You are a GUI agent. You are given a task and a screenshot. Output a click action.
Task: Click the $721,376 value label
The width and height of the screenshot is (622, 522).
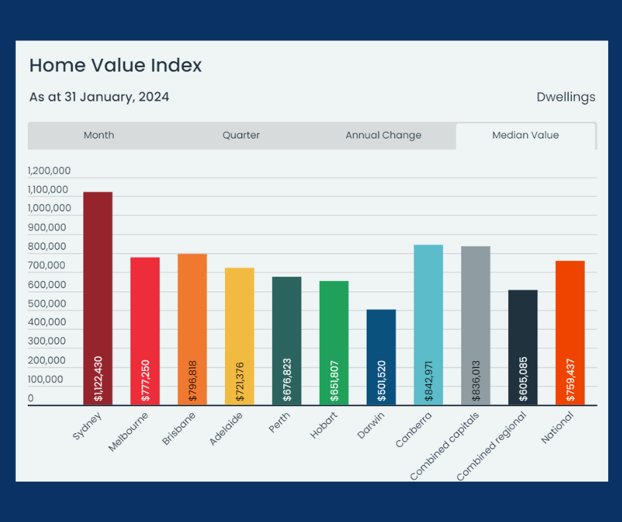[x=240, y=382]
